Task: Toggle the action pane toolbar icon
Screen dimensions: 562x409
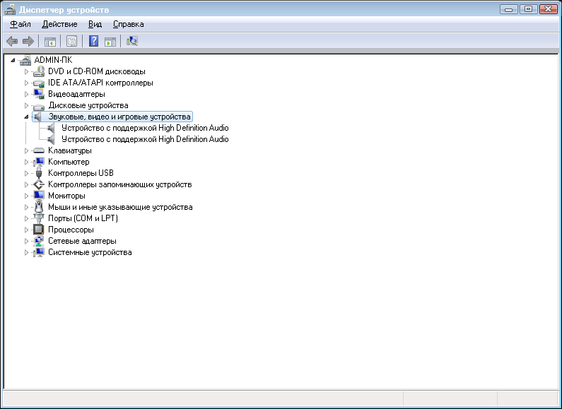Action: coord(110,42)
